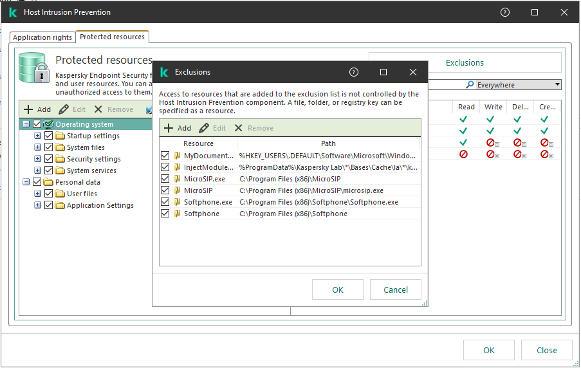Click the MicroSIP.exe resource icon in list
581x368 pixels.
pyautogui.click(x=177, y=179)
